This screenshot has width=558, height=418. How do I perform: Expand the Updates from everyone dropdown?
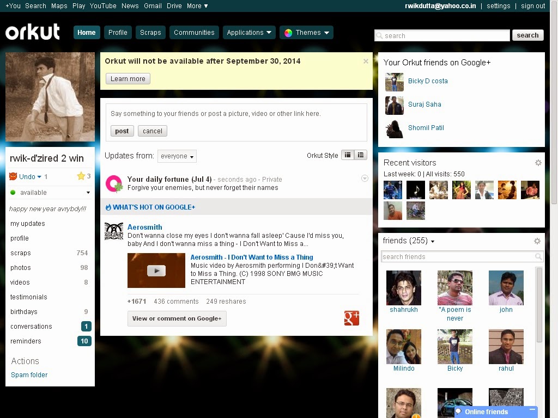point(177,156)
